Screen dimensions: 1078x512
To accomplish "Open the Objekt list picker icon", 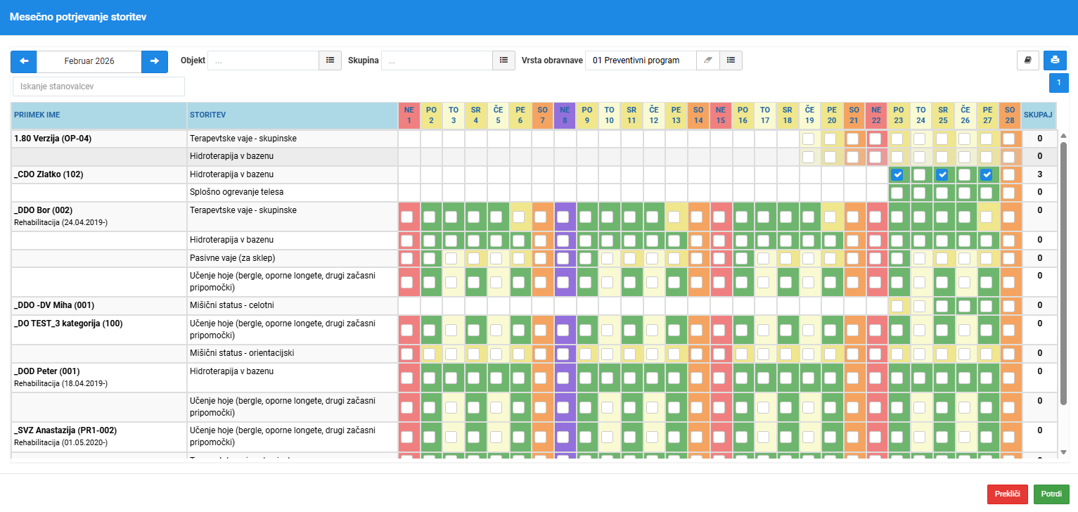I will (x=331, y=60).
